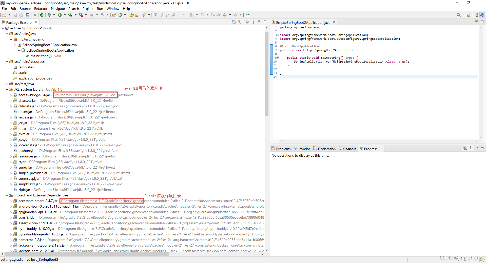Collapse Project and External Dependencies node

(7, 195)
